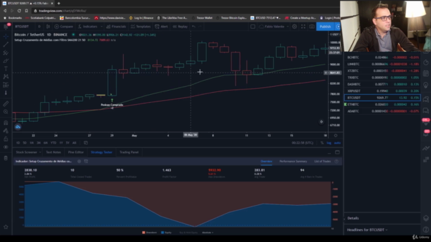The image size is (431, 242).
Task: Open the Absolute dropdown under equity chart
Action: (x=207, y=233)
